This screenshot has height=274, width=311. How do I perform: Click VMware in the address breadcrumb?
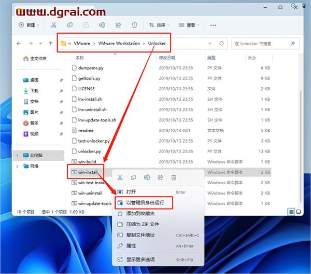pyautogui.click(x=82, y=43)
